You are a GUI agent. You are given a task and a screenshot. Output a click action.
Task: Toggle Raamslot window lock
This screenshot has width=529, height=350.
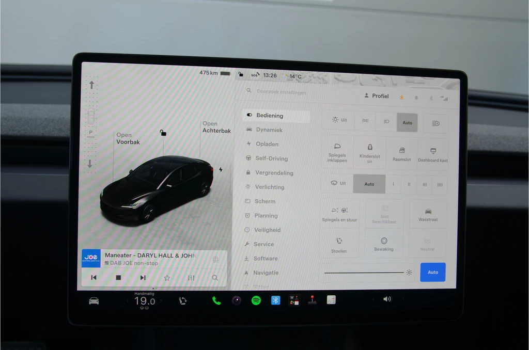point(401,154)
